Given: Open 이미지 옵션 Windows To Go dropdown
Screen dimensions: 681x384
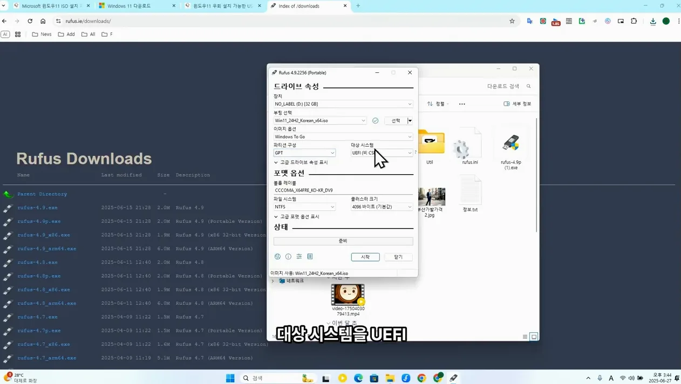Looking at the screenshot, I should [x=343, y=137].
